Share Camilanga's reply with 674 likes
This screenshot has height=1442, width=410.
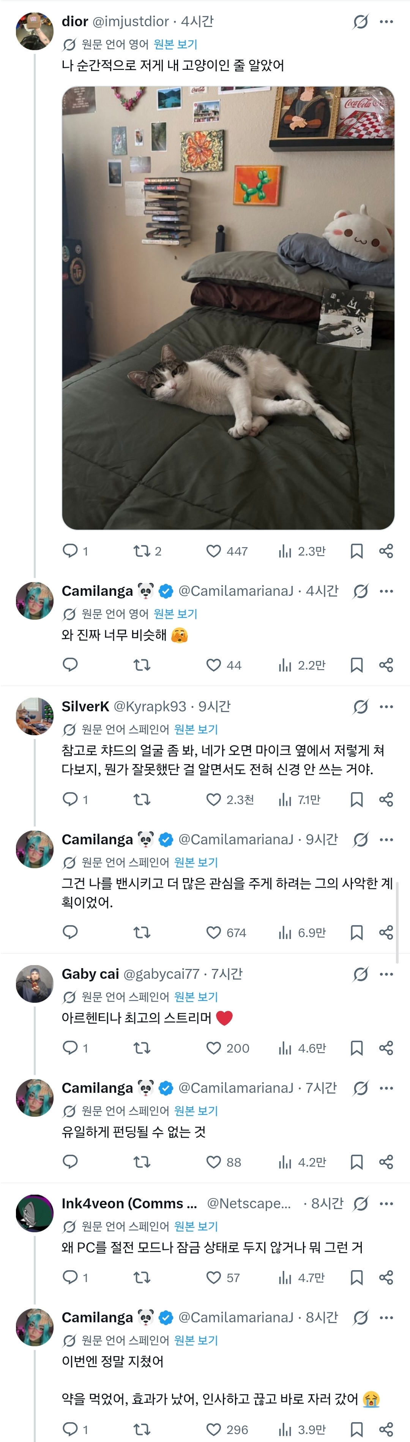click(386, 932)
